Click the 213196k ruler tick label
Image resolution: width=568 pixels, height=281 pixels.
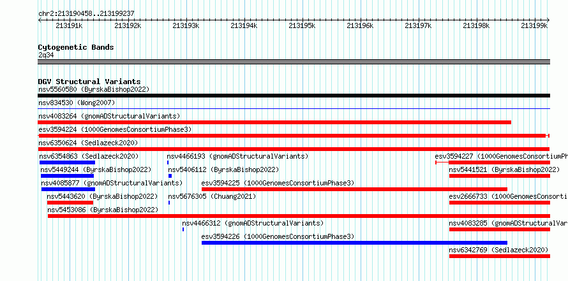(361, 25)
